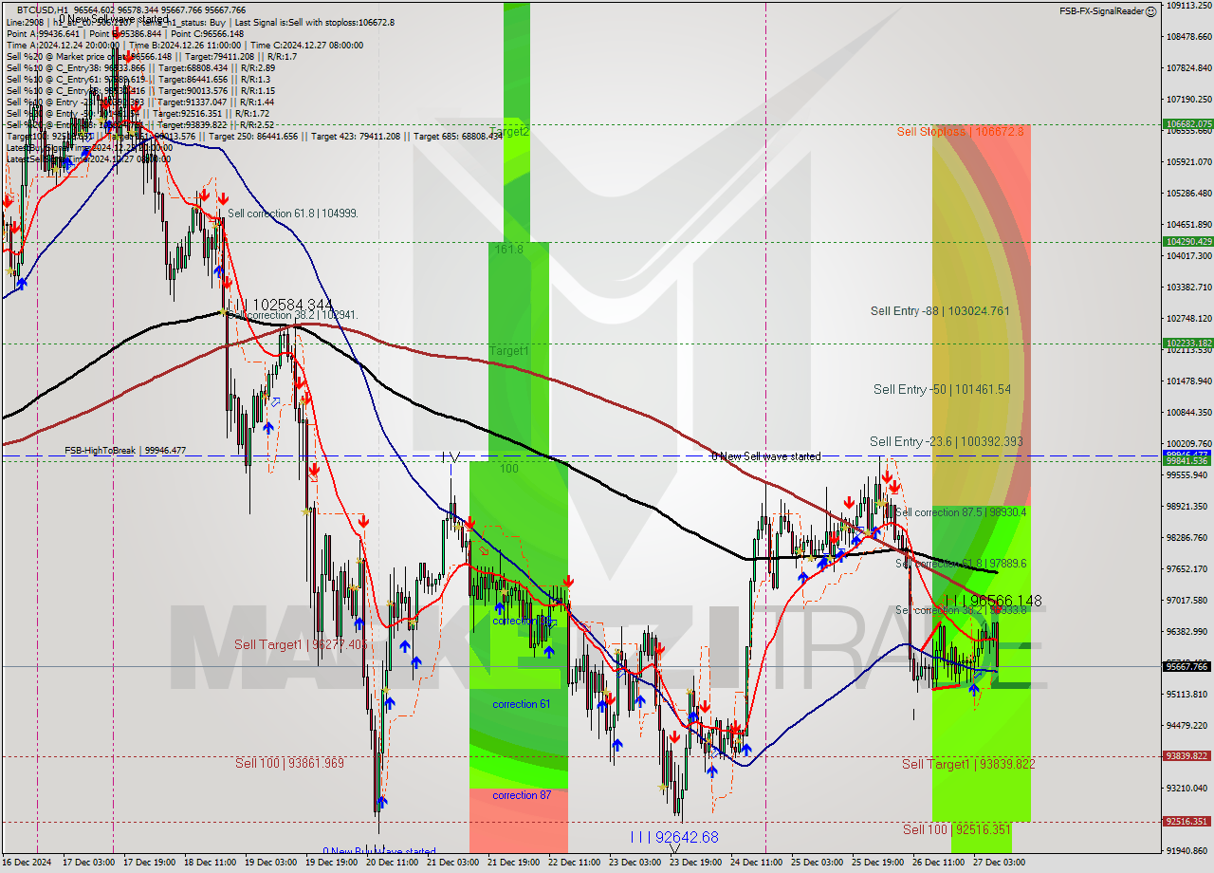Click the 0 New Buy Wave started label
Screen dimensions: 1214x873
[379, 851]
